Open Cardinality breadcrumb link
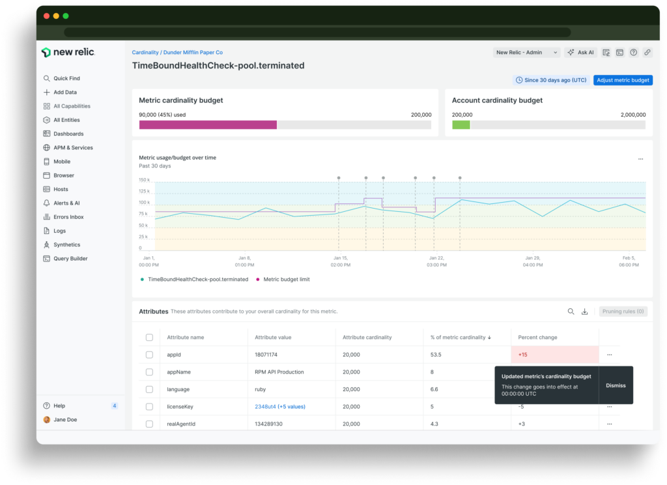The height and width of the screenshot is (485, 667). 145,52
